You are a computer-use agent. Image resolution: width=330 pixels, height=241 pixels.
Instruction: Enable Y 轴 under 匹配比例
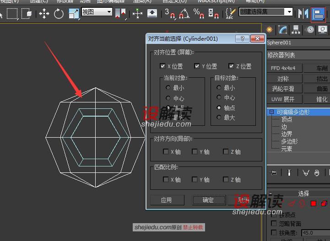pyautogui.click(x=195, y=179)
